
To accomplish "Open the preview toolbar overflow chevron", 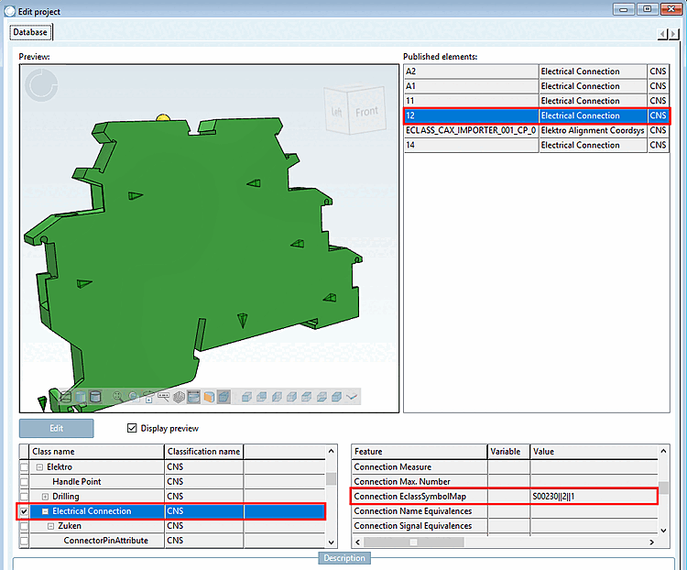I will (352, 397).
